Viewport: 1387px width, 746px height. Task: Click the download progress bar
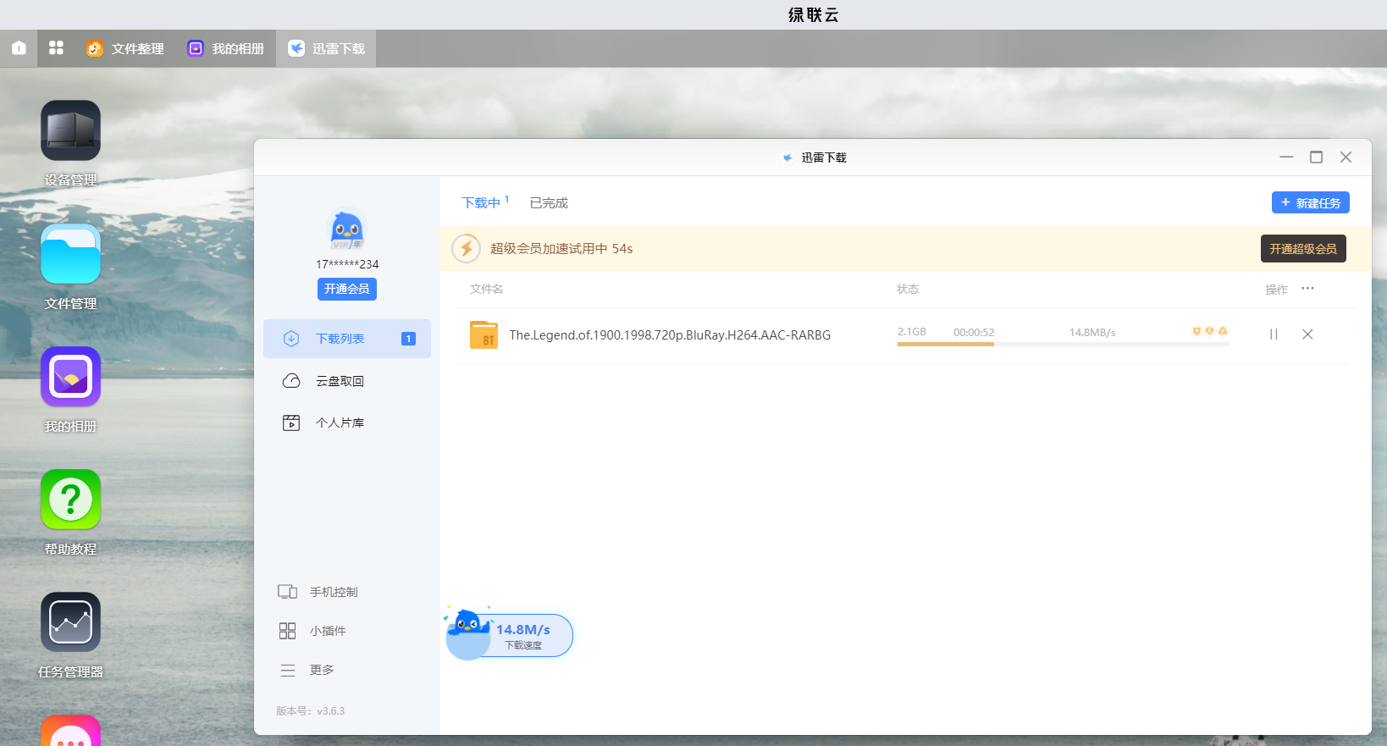tap(1062, 344)
